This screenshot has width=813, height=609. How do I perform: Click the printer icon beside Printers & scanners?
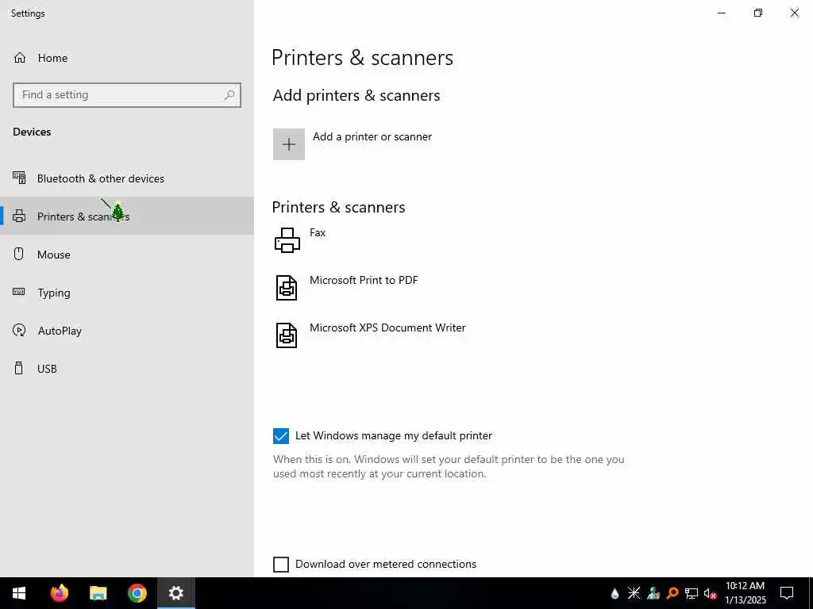19,216
